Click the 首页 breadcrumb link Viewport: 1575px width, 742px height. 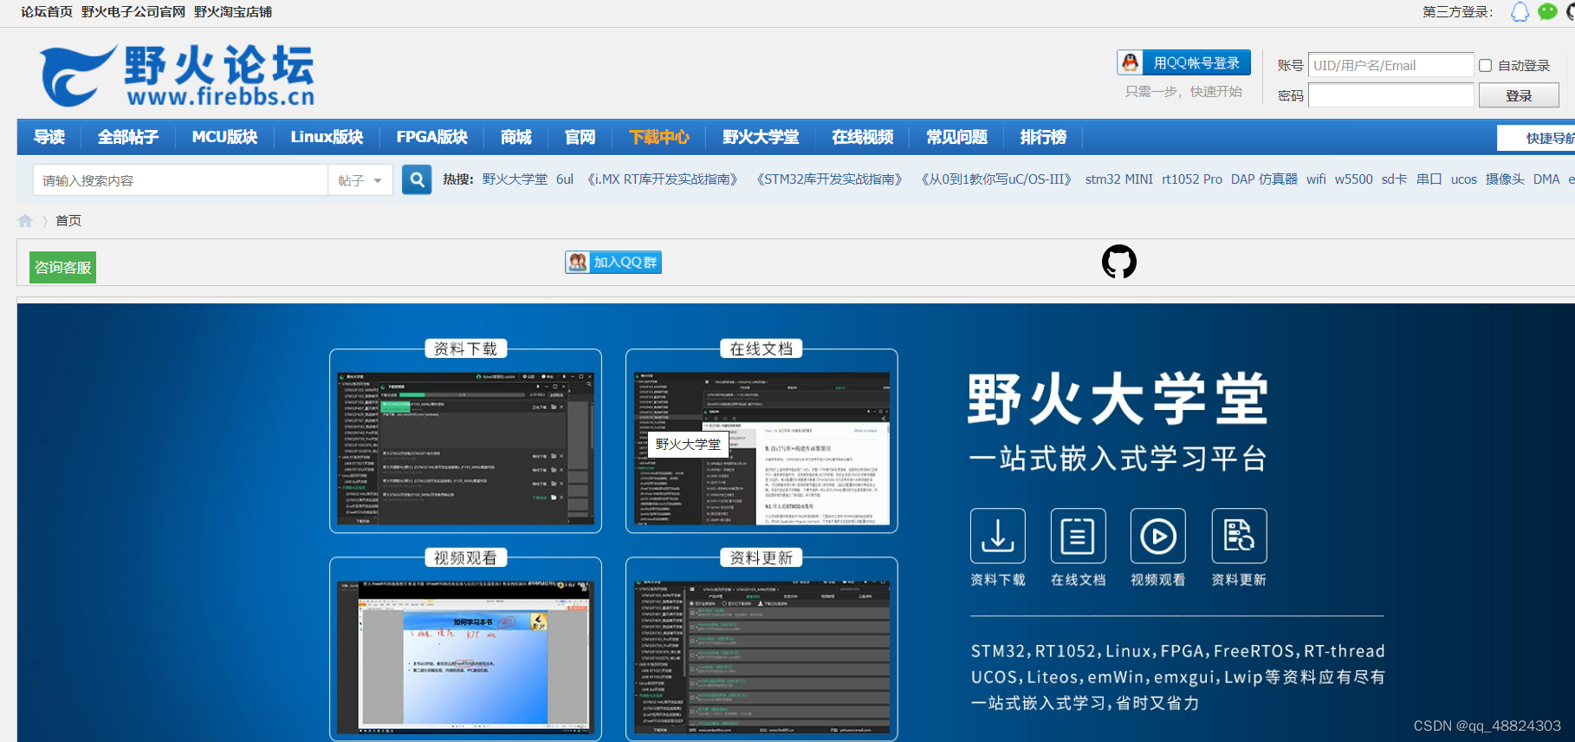(x=68, y=221)
